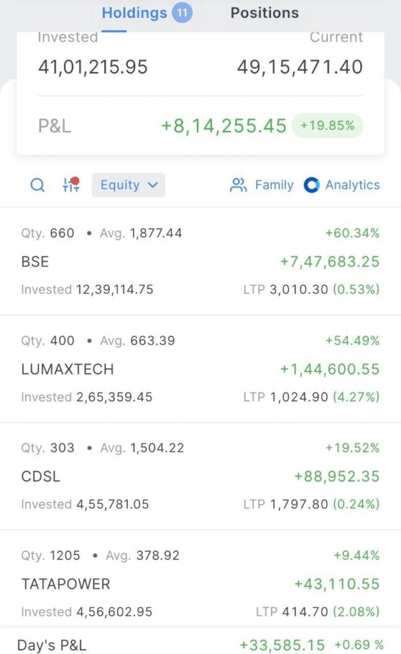The height and width of the screenshot is (654, 401).
Task: Tap the +19.85% P&L percentage badge
Action: coord(327,126)
